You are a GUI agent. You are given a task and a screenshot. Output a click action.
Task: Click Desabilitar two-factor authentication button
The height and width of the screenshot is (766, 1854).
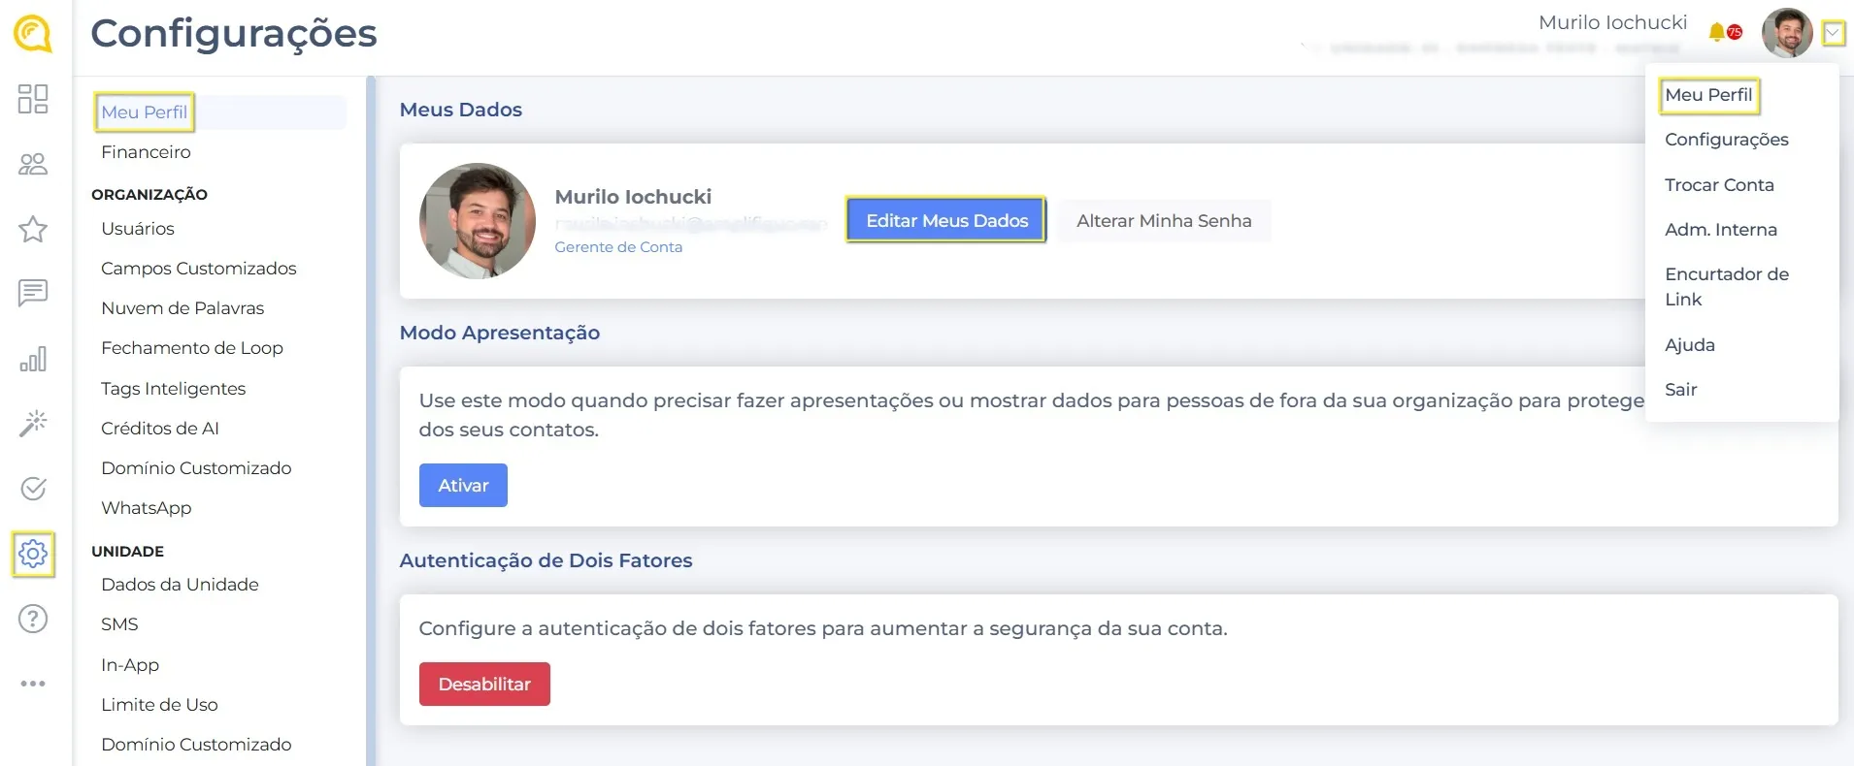484,685
